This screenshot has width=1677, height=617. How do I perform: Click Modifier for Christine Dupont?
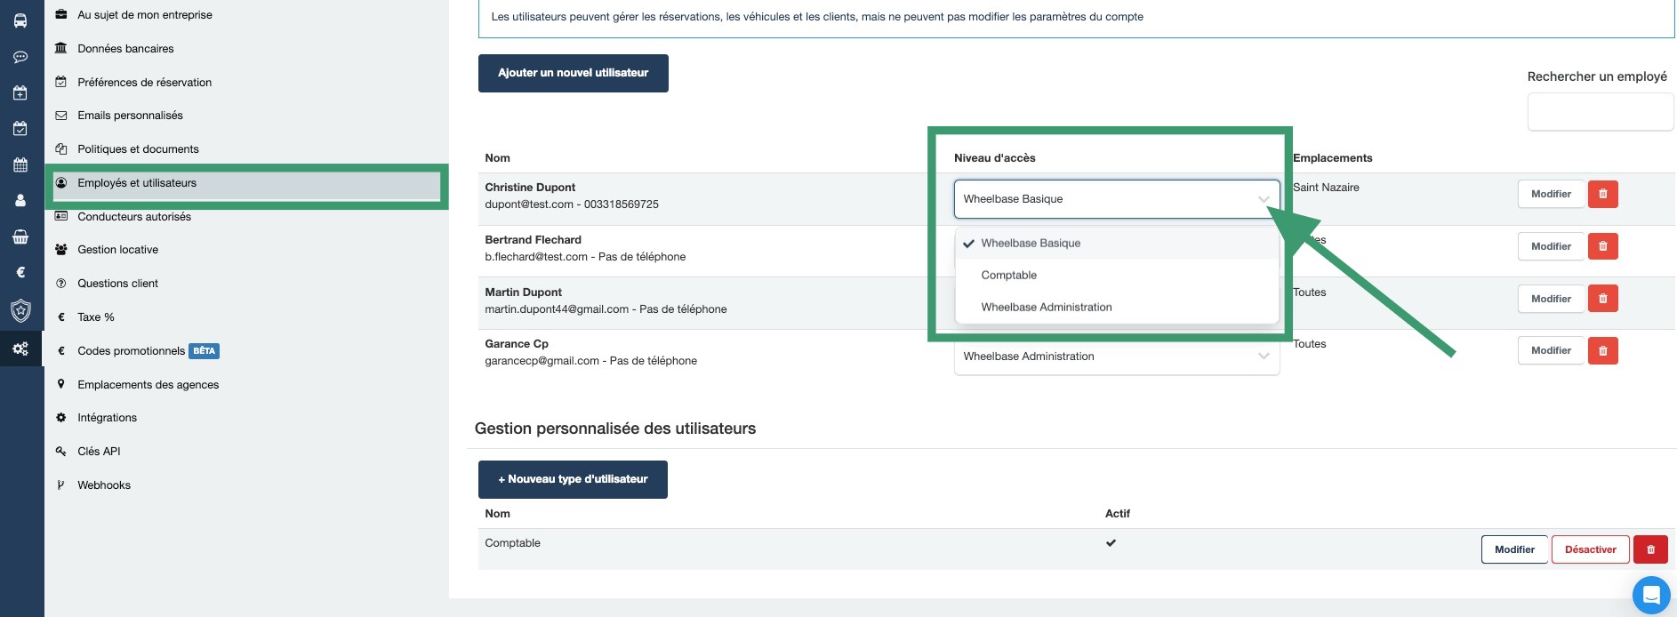1551,194
